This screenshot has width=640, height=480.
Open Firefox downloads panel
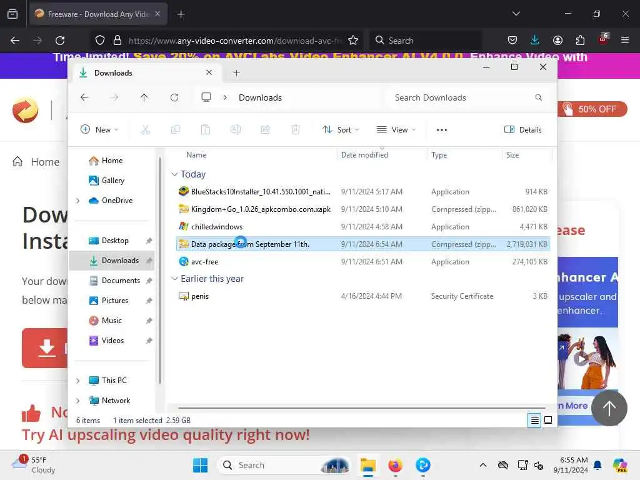535,40
